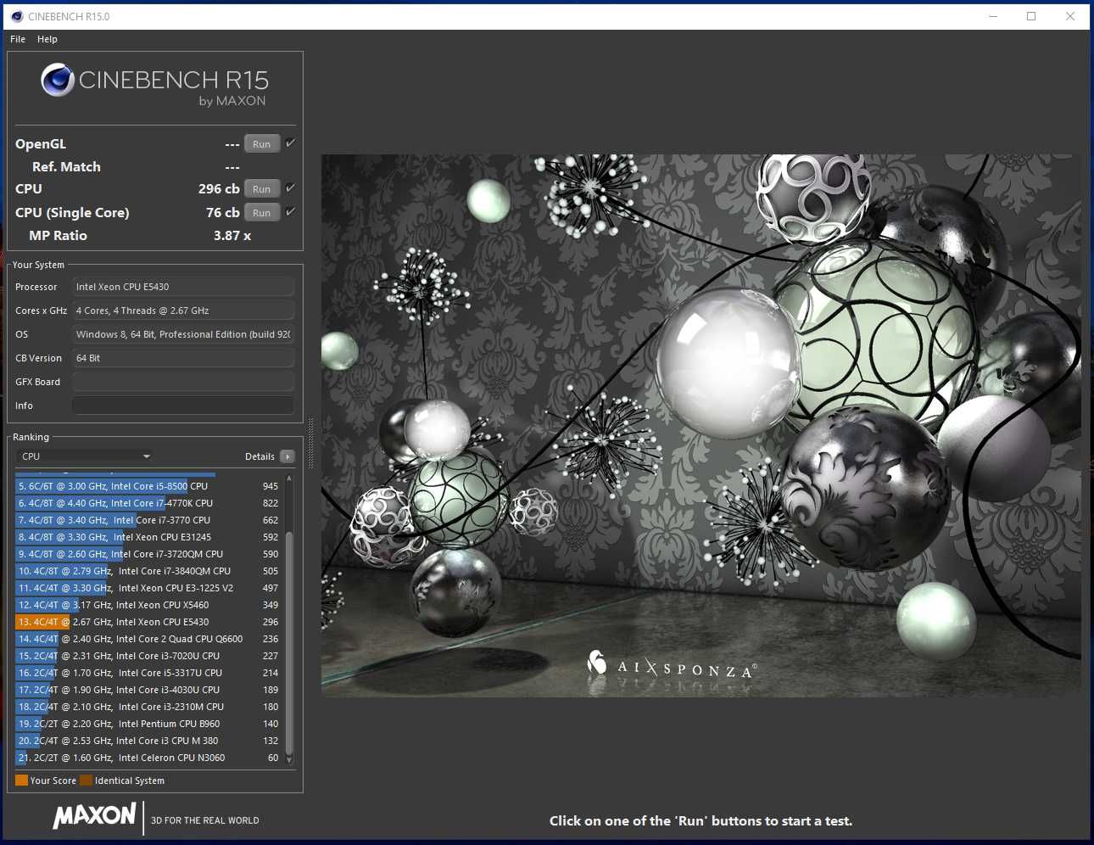
Task: Select ranking row Core i3-4030U CPU
Action: point(148,690)
